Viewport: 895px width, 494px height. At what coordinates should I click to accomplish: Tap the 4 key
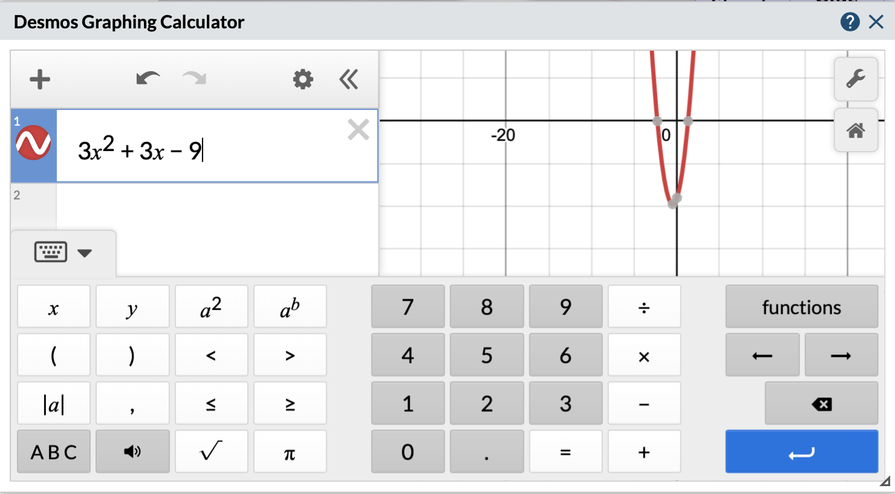[x=408, y=355]
